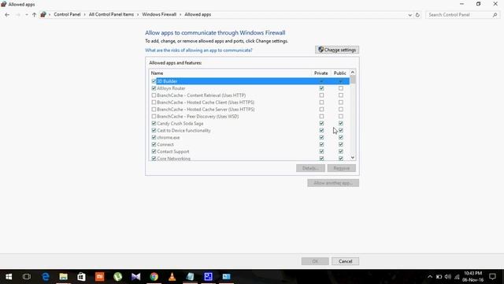The image size is (504, 284).
Task: Open Control Panel breadcrumb
Action: (x=67, y=14)
